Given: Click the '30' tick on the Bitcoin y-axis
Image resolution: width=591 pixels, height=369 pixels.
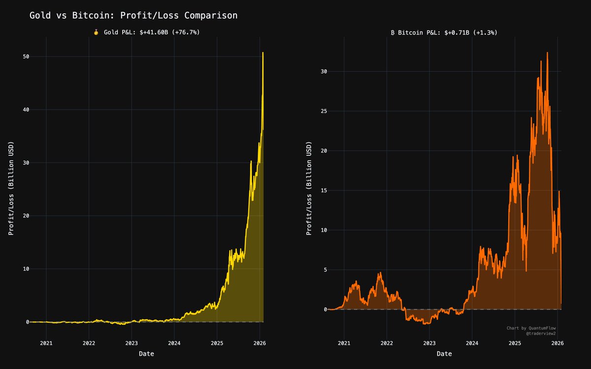Looking at the screenshot, I should tap(324, 71).
